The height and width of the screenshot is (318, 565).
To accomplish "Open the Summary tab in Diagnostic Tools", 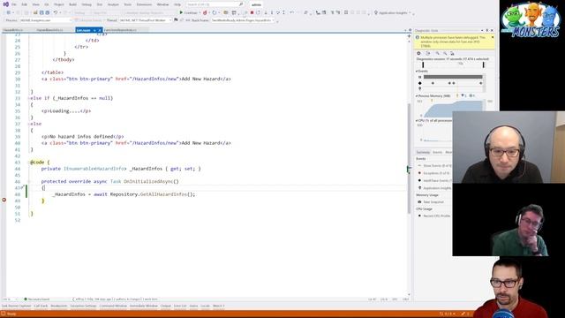I will tap(423, 152).
